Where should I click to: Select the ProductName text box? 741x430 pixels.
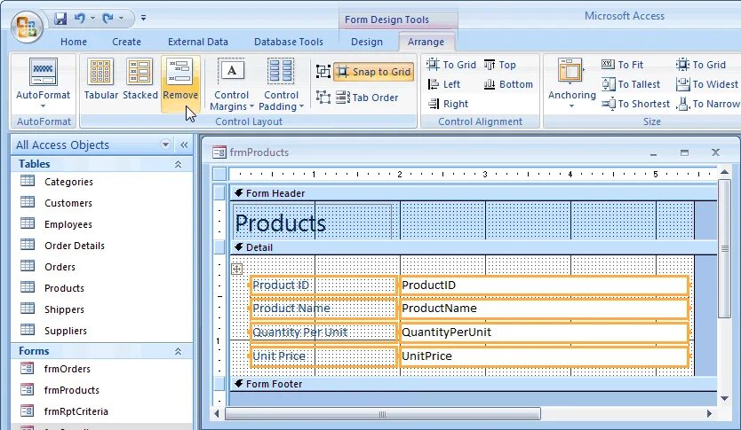[x=545, y=309]
